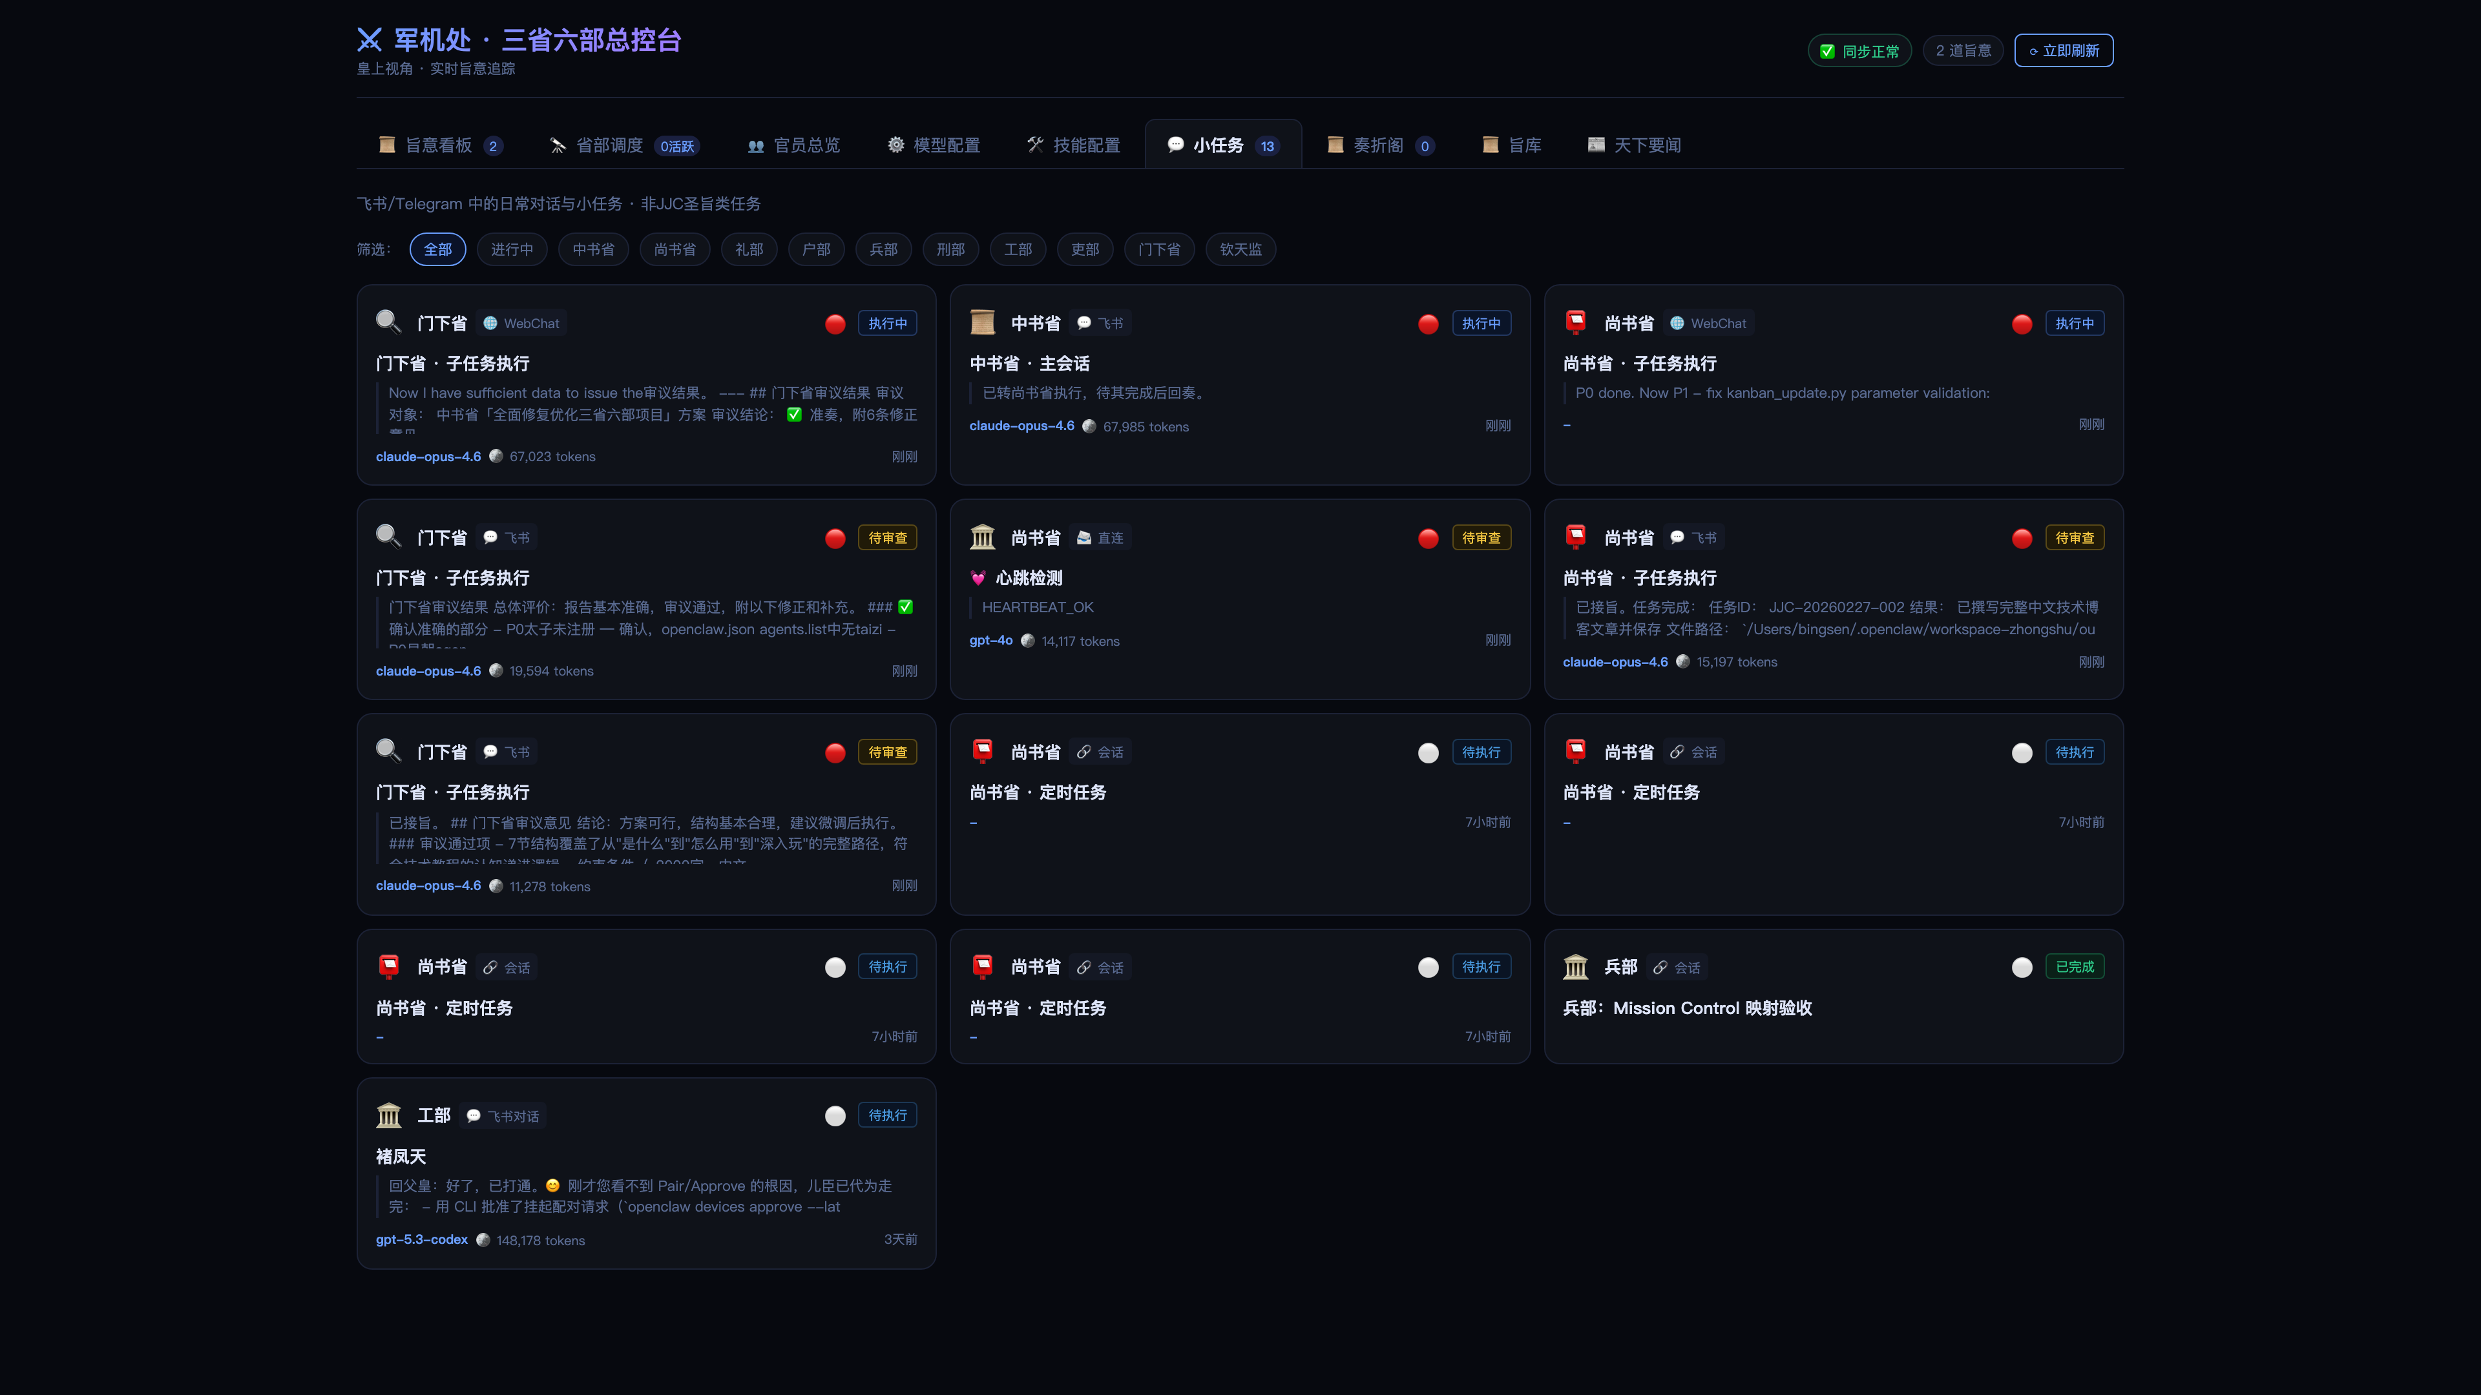Open the 旨意看板 tab
2481x1395 pixels.
coord(439,145)
